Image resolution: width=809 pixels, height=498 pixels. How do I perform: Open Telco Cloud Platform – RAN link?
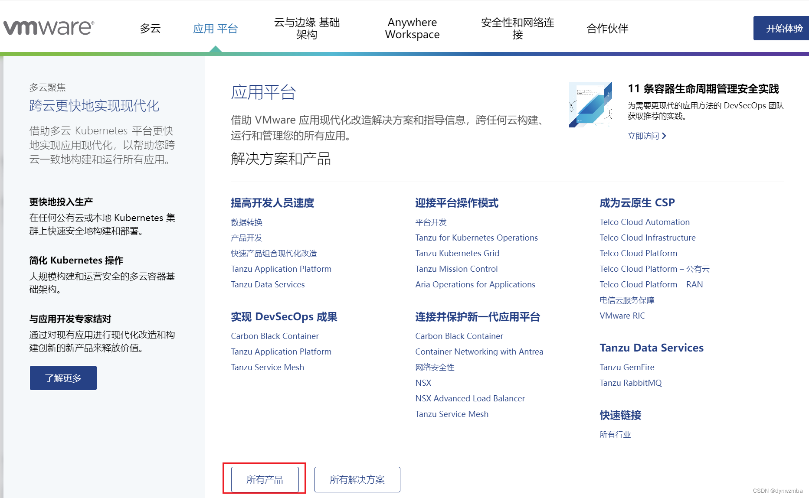point(651,285)
